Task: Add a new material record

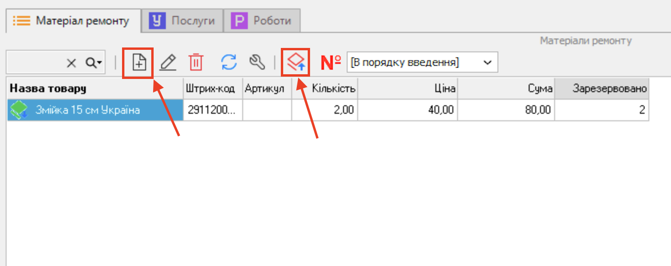Action: 139,63
